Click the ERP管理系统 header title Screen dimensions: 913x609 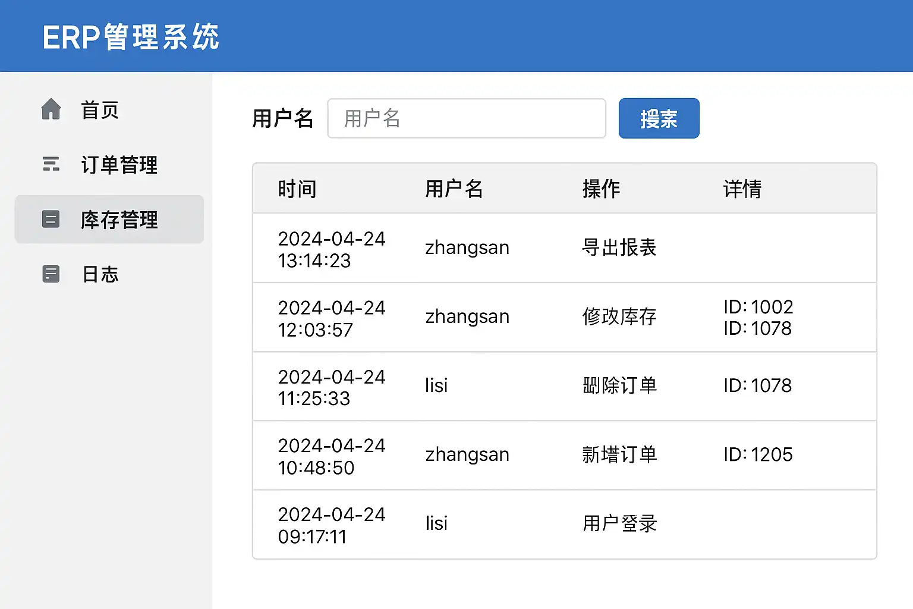coord(131,37)
